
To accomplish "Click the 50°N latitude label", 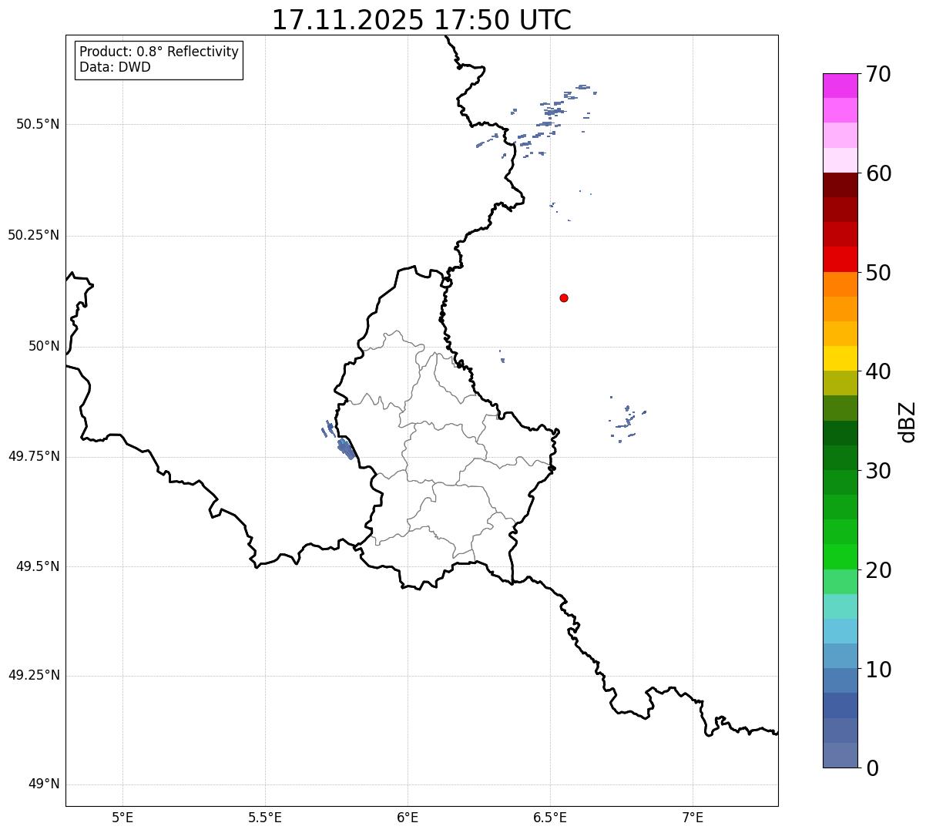I will pos(44,346).
